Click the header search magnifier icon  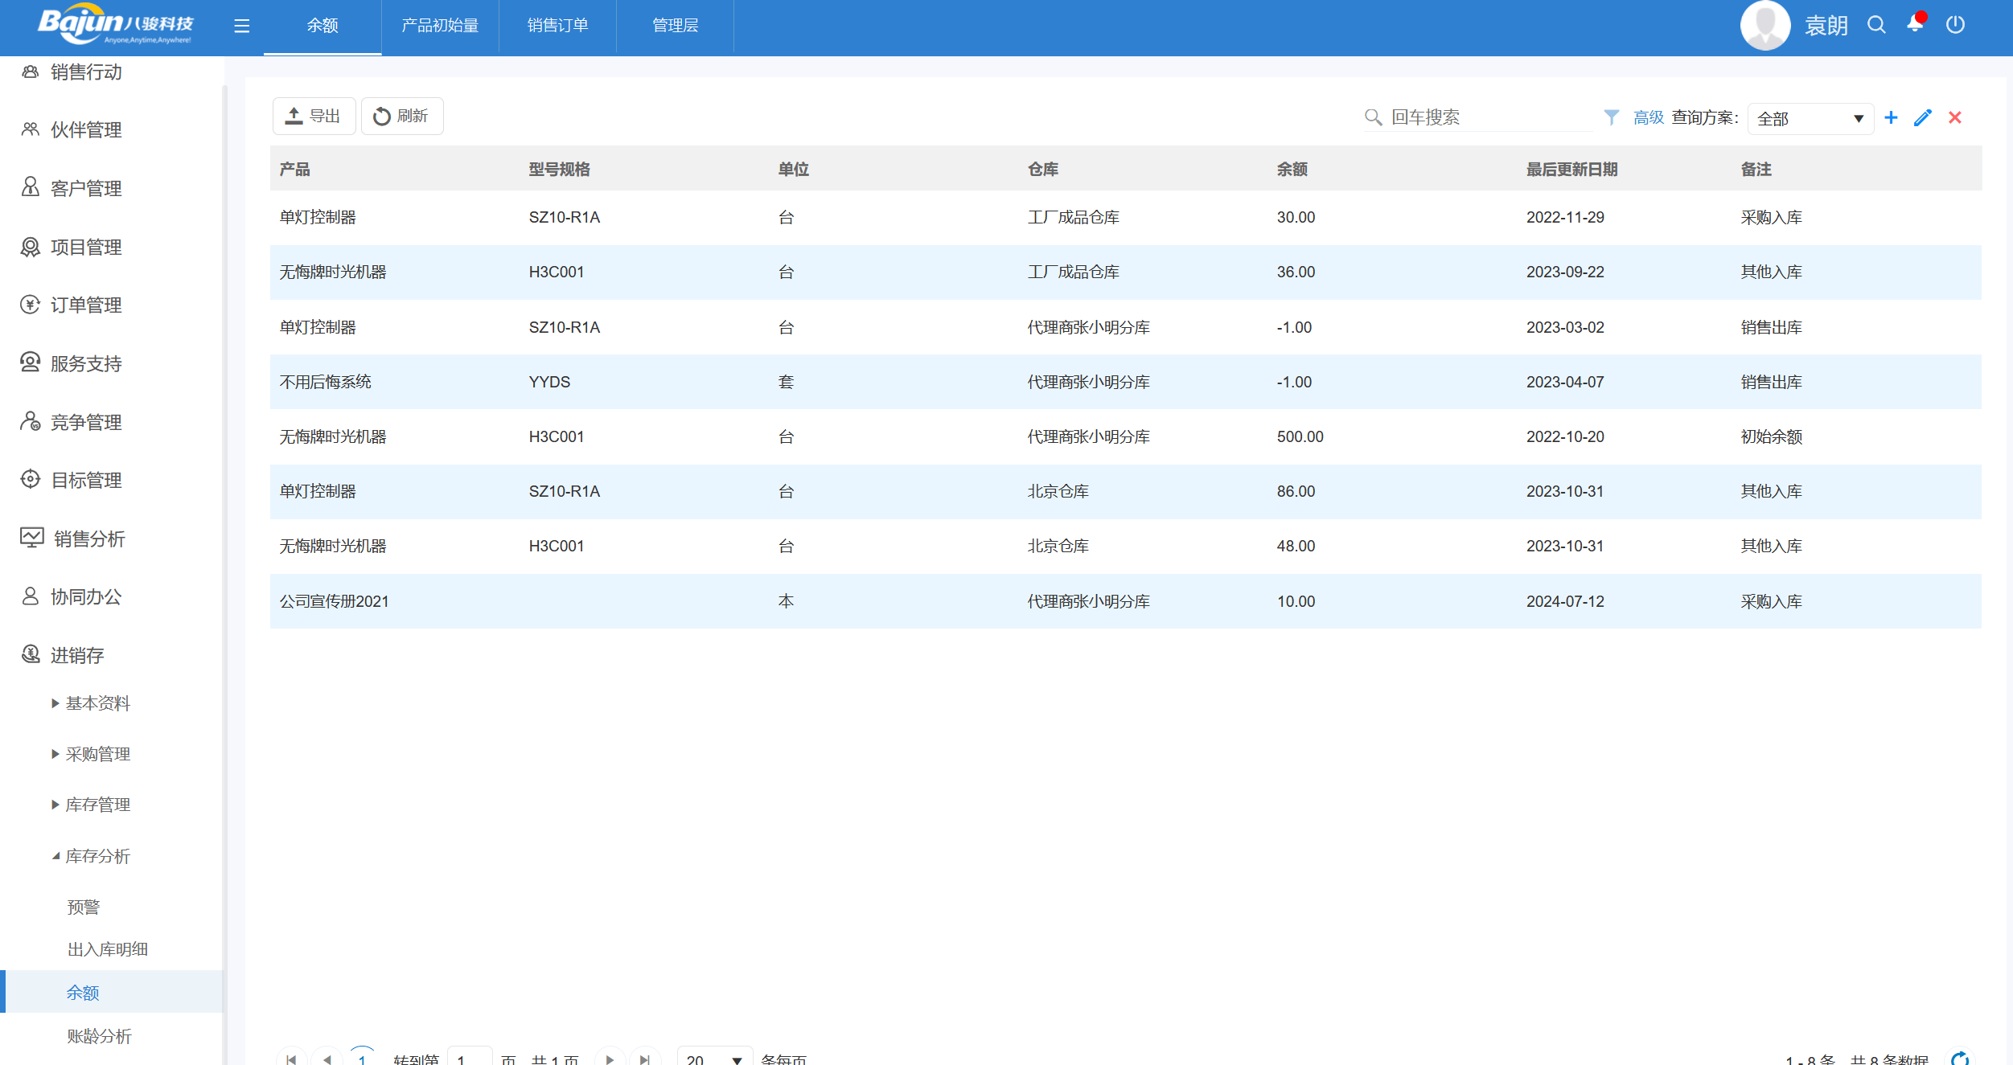coord(1876,25)
